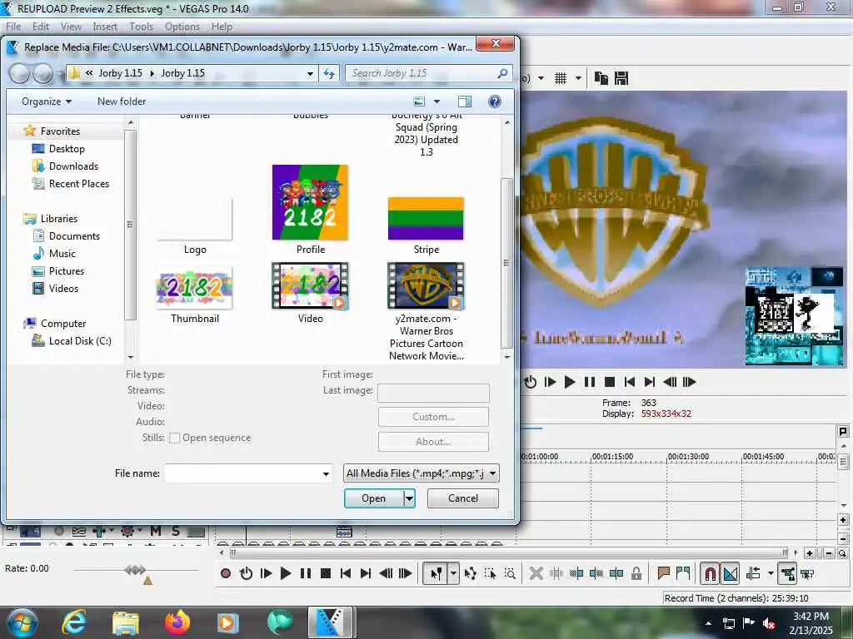Select the Stripe image file
853x639 pixels.
426,226
